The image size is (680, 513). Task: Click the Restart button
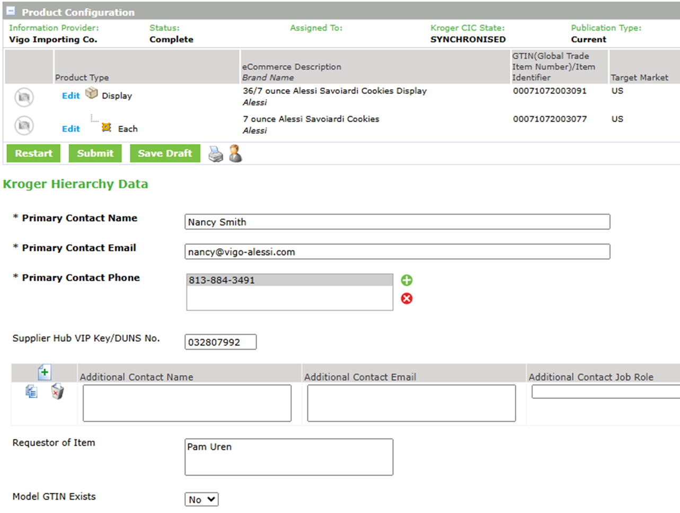(x=33, y=153)
